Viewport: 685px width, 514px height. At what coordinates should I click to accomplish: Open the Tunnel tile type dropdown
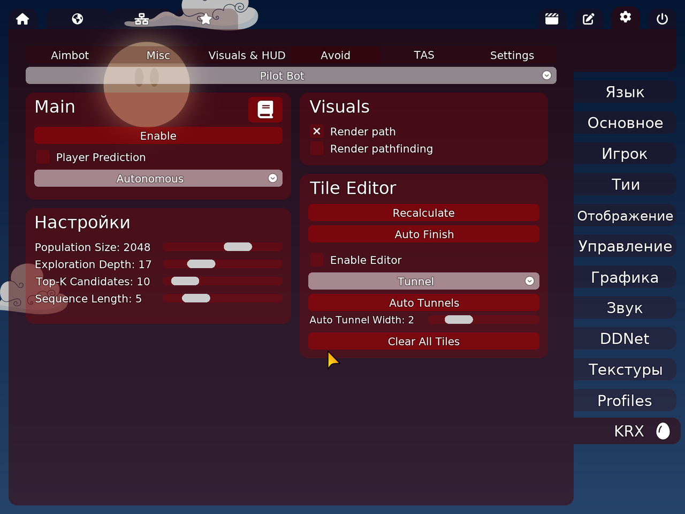click(x=424, y=281)
